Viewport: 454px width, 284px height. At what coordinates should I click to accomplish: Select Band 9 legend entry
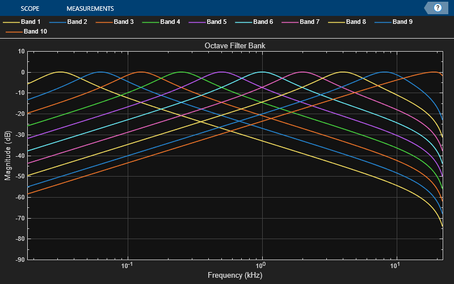tap(402, 22)
